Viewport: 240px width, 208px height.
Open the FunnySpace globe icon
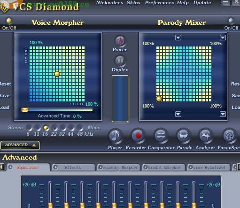coord(229,136)
